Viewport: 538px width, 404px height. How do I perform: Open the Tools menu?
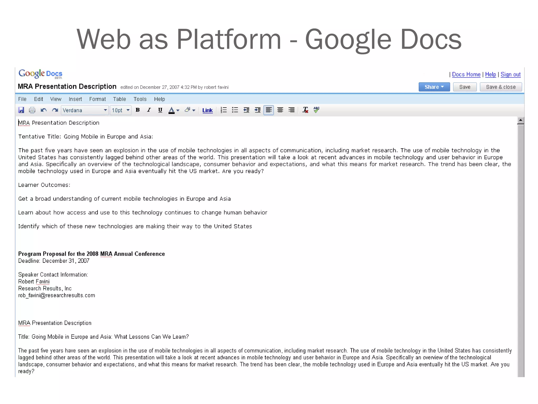tap(140, 99)
